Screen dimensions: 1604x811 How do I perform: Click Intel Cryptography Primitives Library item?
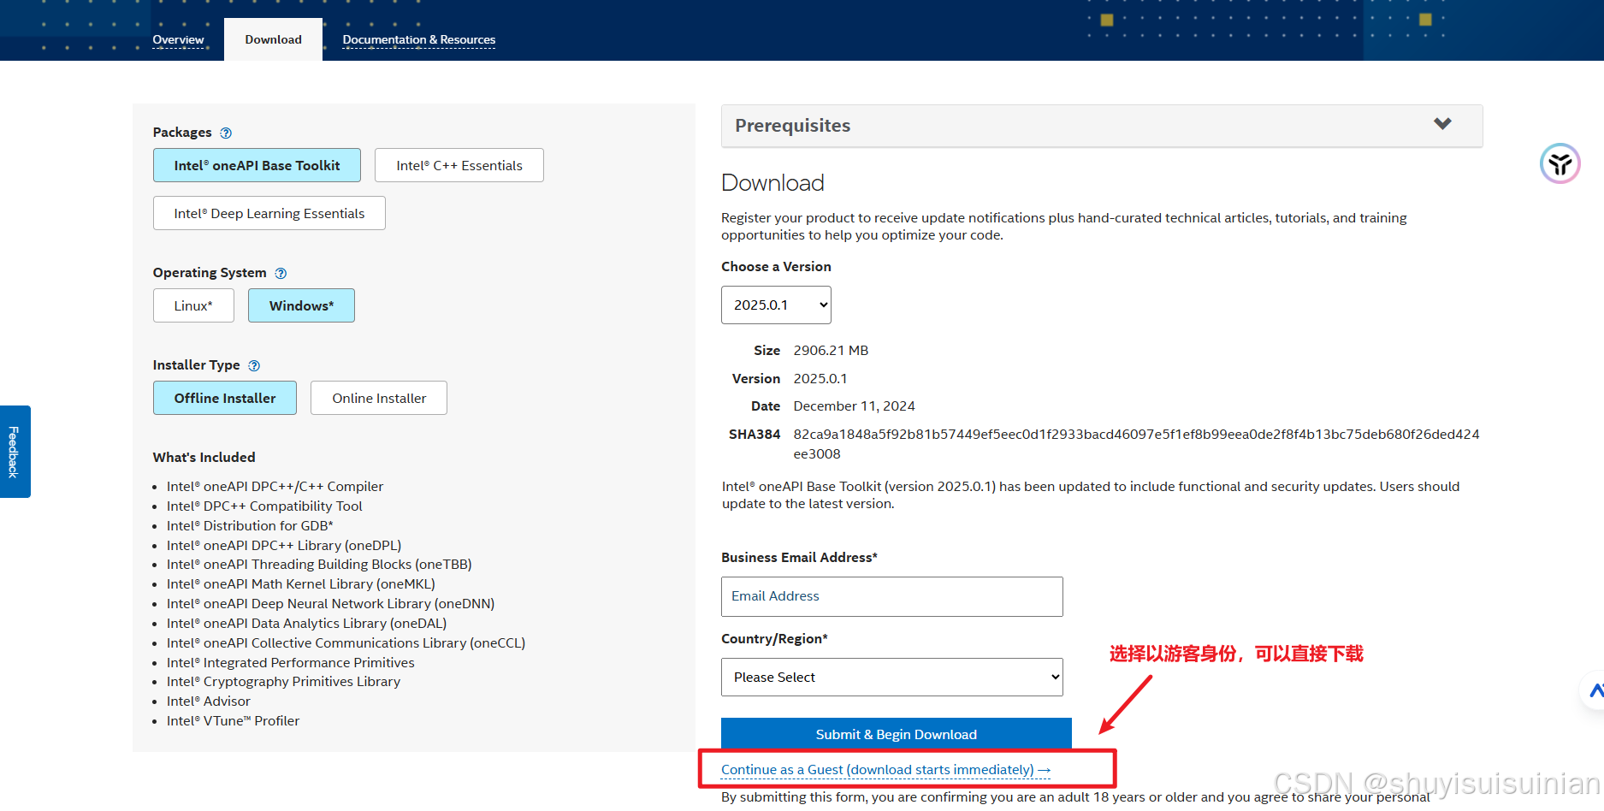point(283,681)
